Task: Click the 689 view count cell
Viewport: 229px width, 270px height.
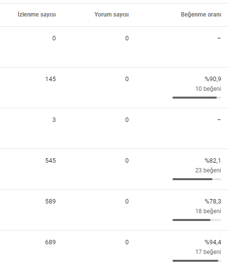Action: (51, 242)
